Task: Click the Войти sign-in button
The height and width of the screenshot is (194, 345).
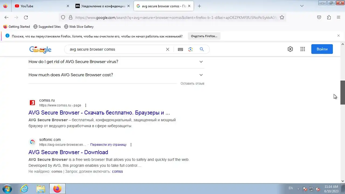Action: click(322, 49)
